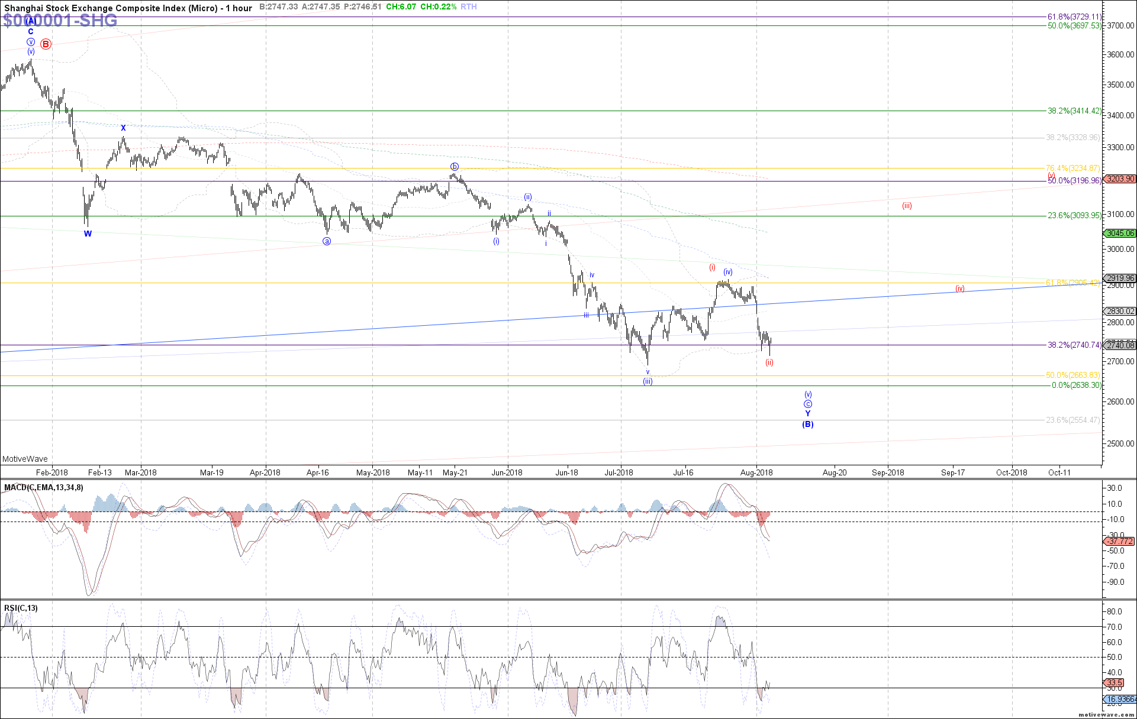Click the Fibonacci label '61.8%(2906.42)'
The width and height of the screenshot is (1137, 719).
(x=1072, y=283)
